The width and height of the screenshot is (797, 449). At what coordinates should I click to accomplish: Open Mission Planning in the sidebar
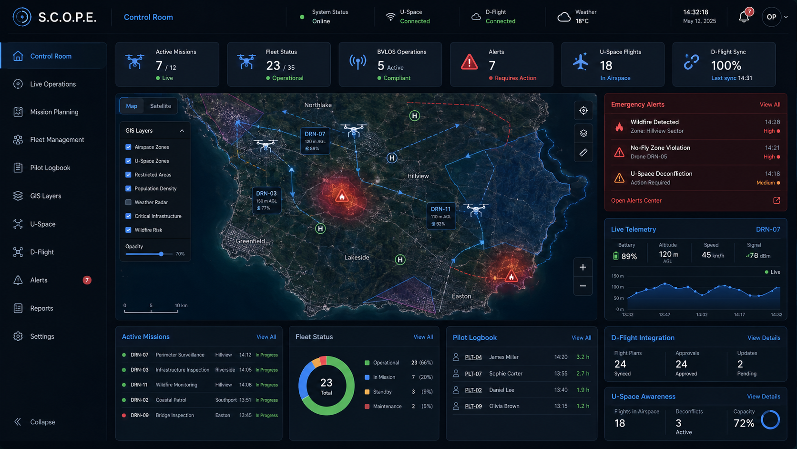point(54,112)
